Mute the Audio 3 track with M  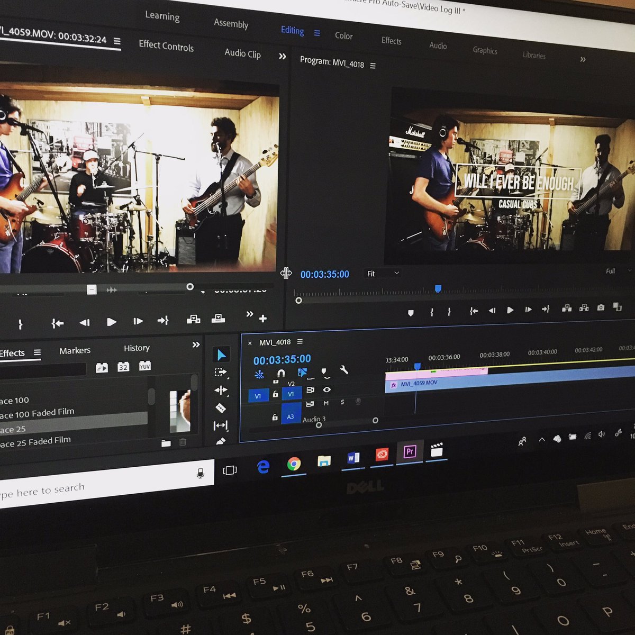pyautogui.click(x=326, y=403)
